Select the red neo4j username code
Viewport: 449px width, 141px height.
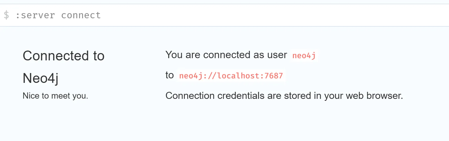point(304,56)
